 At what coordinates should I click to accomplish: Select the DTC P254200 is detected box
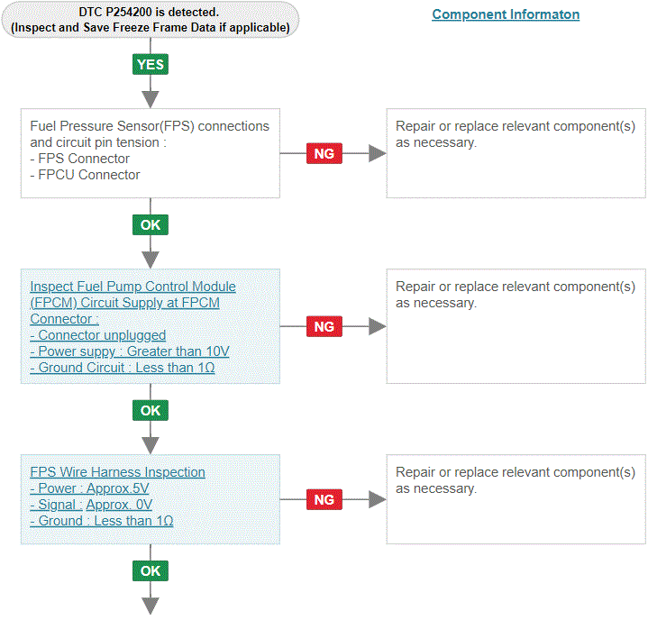[x=150, y=20]
